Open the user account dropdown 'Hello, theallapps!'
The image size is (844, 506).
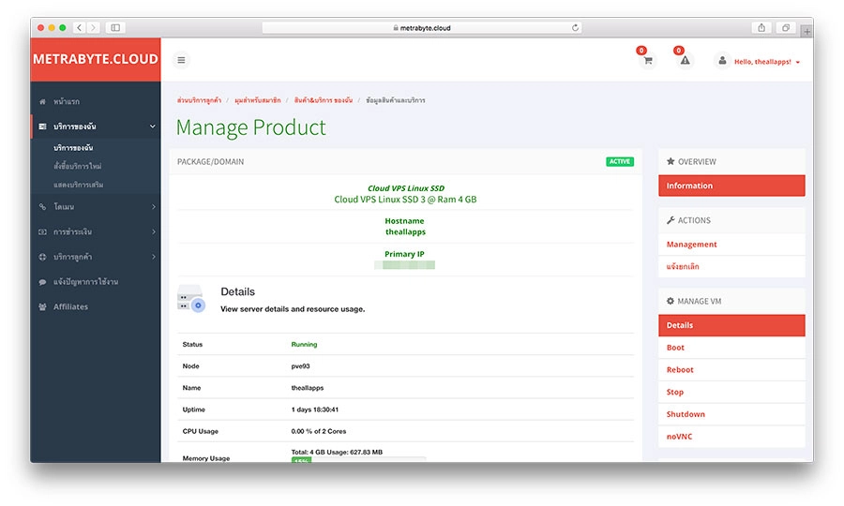click(758, 61)
